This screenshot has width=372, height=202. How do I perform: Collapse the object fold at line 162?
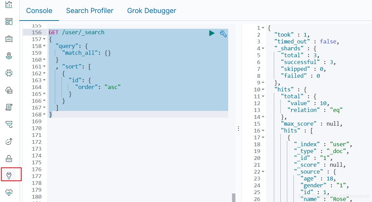point(44,73)
